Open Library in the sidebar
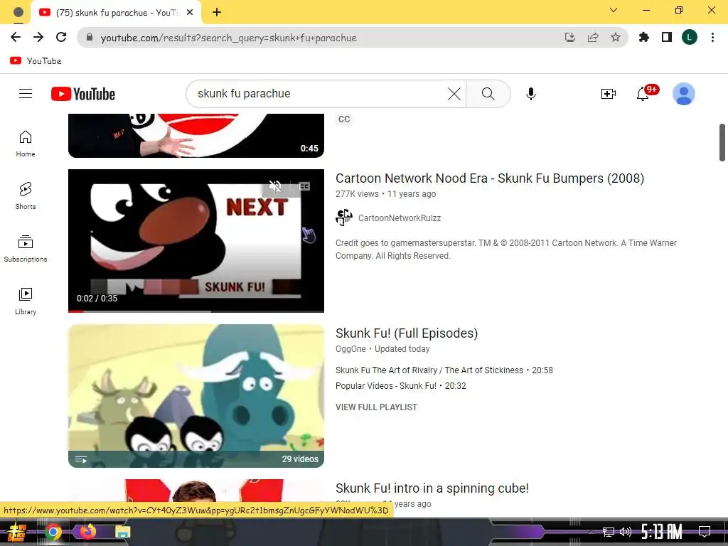728x546 pixels. pos(26,301)
